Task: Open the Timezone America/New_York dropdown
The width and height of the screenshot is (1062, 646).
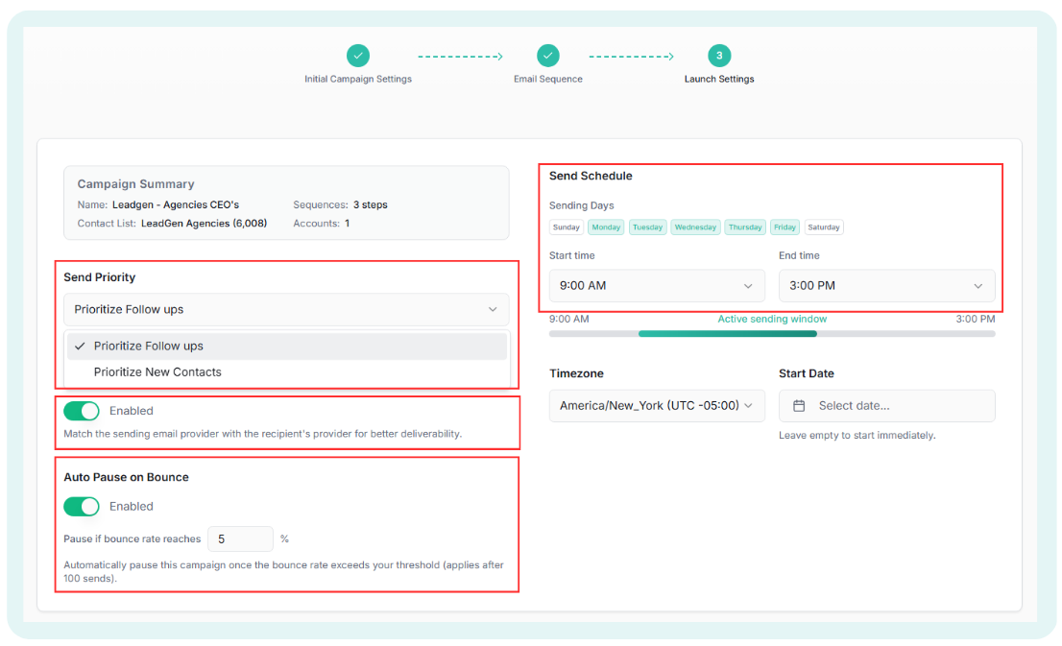Action: [x=657, y=406]
